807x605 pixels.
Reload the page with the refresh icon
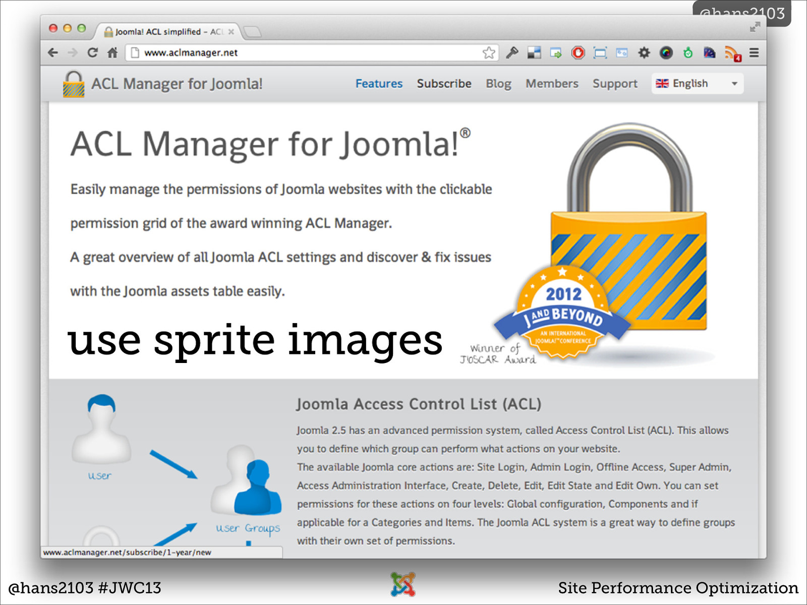[92, 52]
